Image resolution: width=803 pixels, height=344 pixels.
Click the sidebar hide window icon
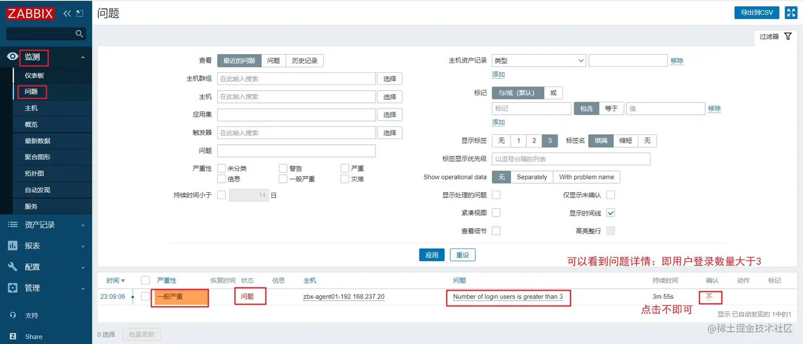click(80, 13)
